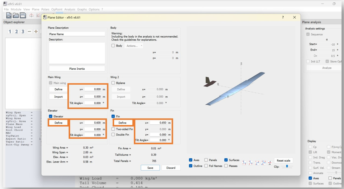Enable the Two-sided Fin checkbox
The width and height of the screenshot is (344, 189).
point(113,129)
